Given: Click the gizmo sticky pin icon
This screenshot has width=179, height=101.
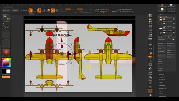Looking at the screenshot, I should click(56, 35).
